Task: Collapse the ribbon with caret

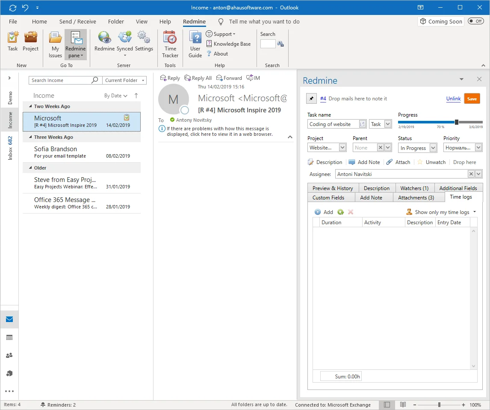Action: (x=483, y=65)
